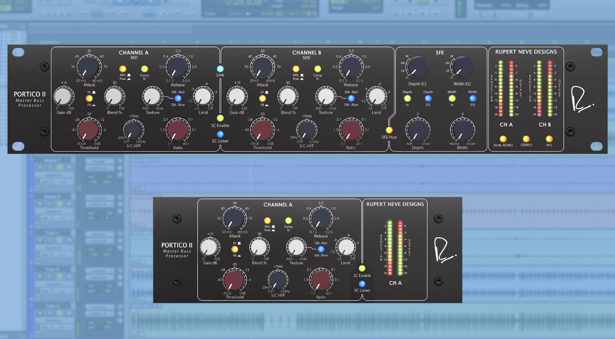615x339 pixels.
Task: Click Channel A Blend % knob
Action: (115, 97)
